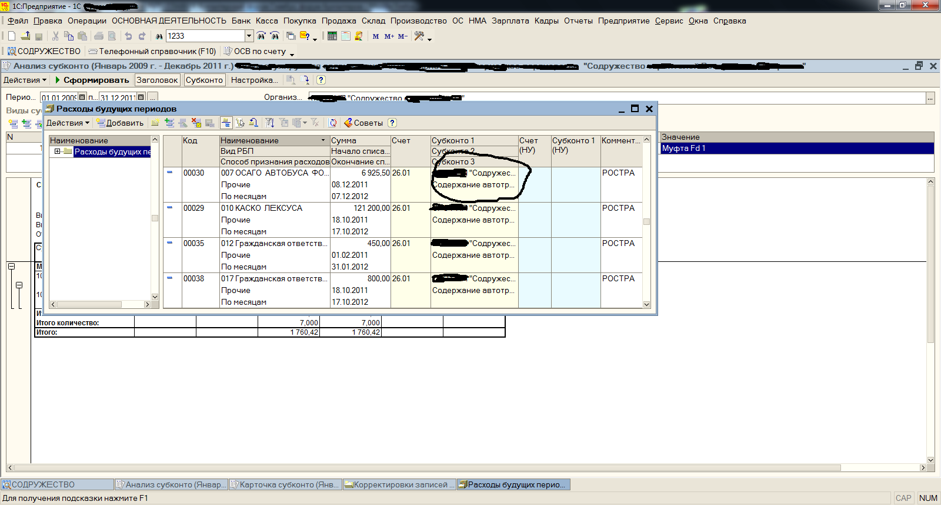Click the 1C help question icon
941x505 pixels.
click(x=305, y=36)
